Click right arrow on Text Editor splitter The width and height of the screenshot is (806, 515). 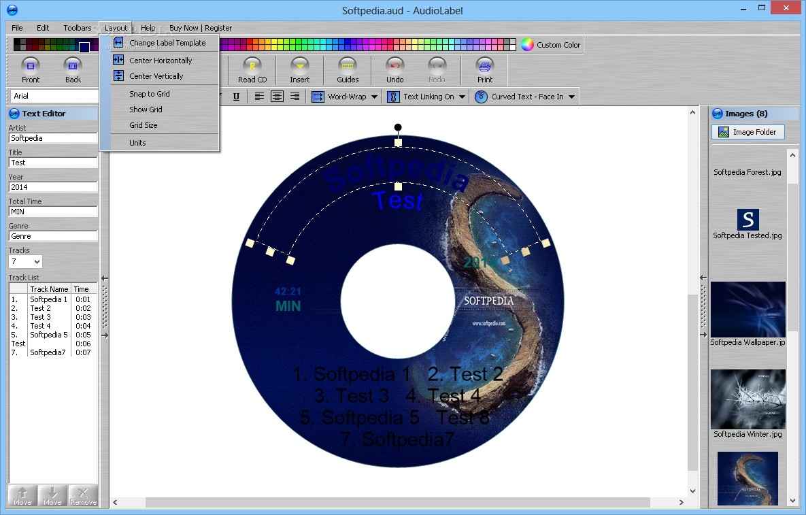[x=105, y=335]
